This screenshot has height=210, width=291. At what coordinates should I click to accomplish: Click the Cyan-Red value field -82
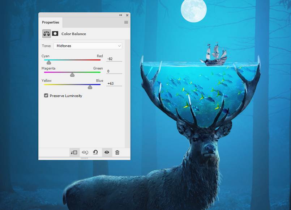tap(114, 59)
